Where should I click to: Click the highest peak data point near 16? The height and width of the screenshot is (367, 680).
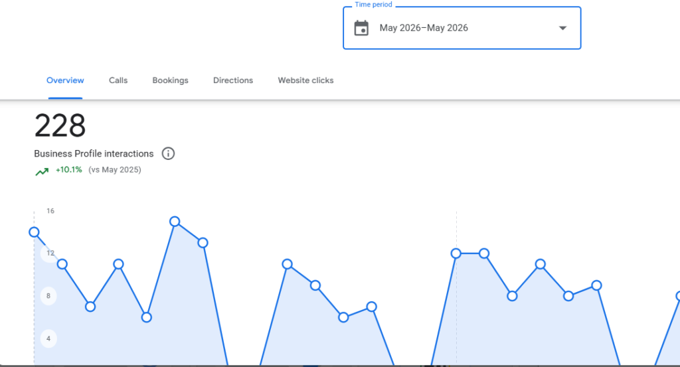point(175,222)
